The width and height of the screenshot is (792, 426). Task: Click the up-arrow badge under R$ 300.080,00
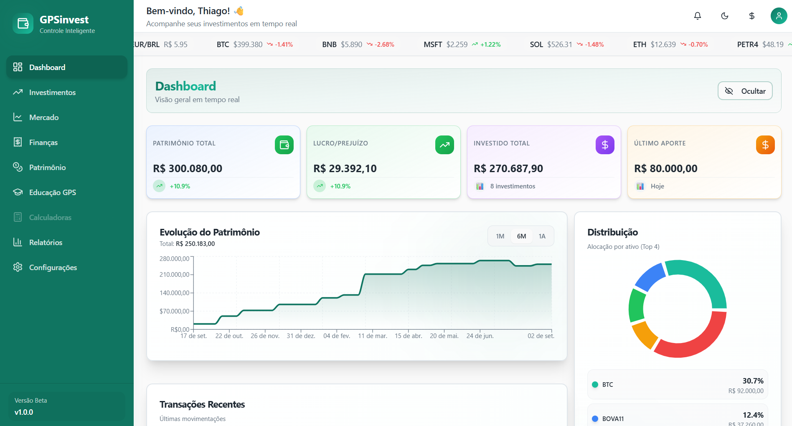tap(159, 186)
